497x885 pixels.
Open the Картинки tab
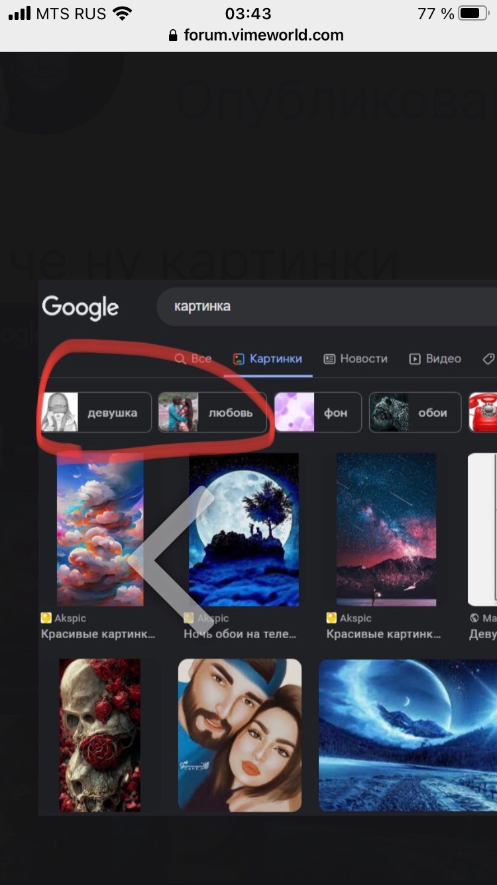(268, 359)
